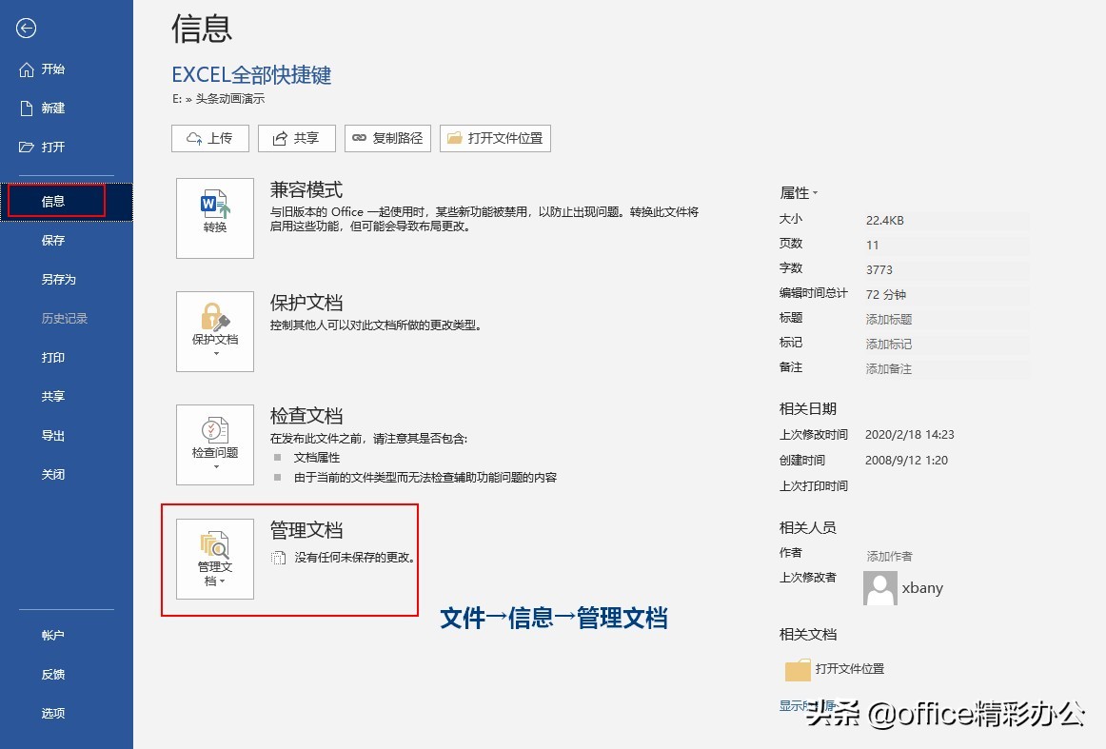The width and height of the screenshot is (1106, 749).
Task: Choose 关闭 in the sidebar
Action: point(67,475)
